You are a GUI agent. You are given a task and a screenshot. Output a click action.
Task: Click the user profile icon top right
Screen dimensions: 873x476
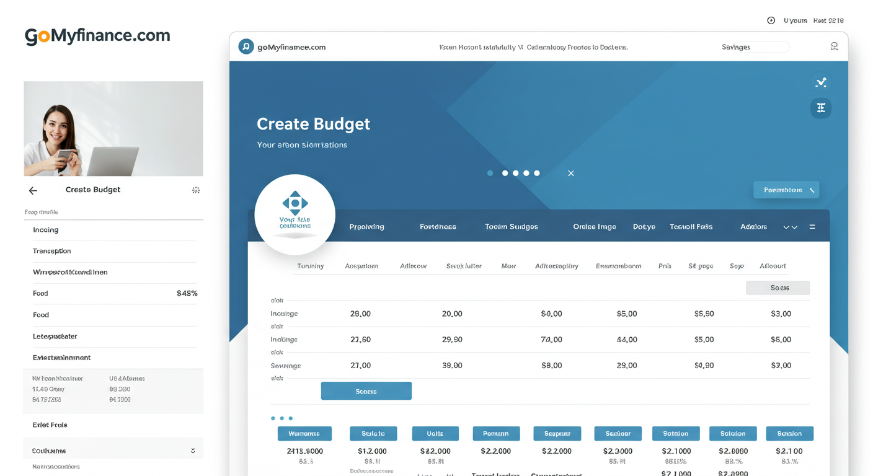(834, 46)
